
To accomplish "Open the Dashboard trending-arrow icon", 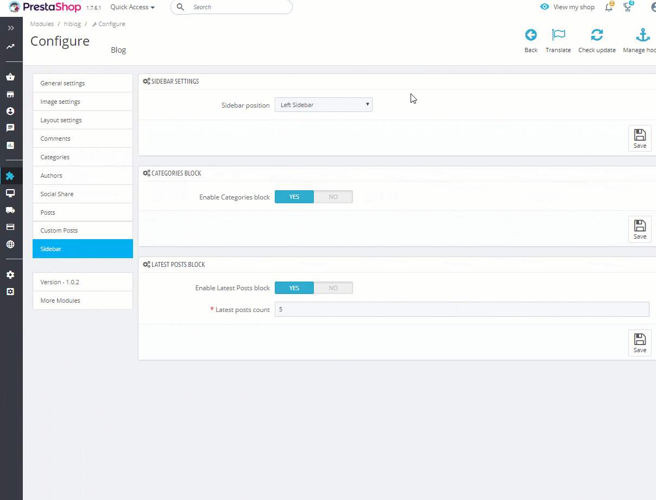I will click(10, 47).
